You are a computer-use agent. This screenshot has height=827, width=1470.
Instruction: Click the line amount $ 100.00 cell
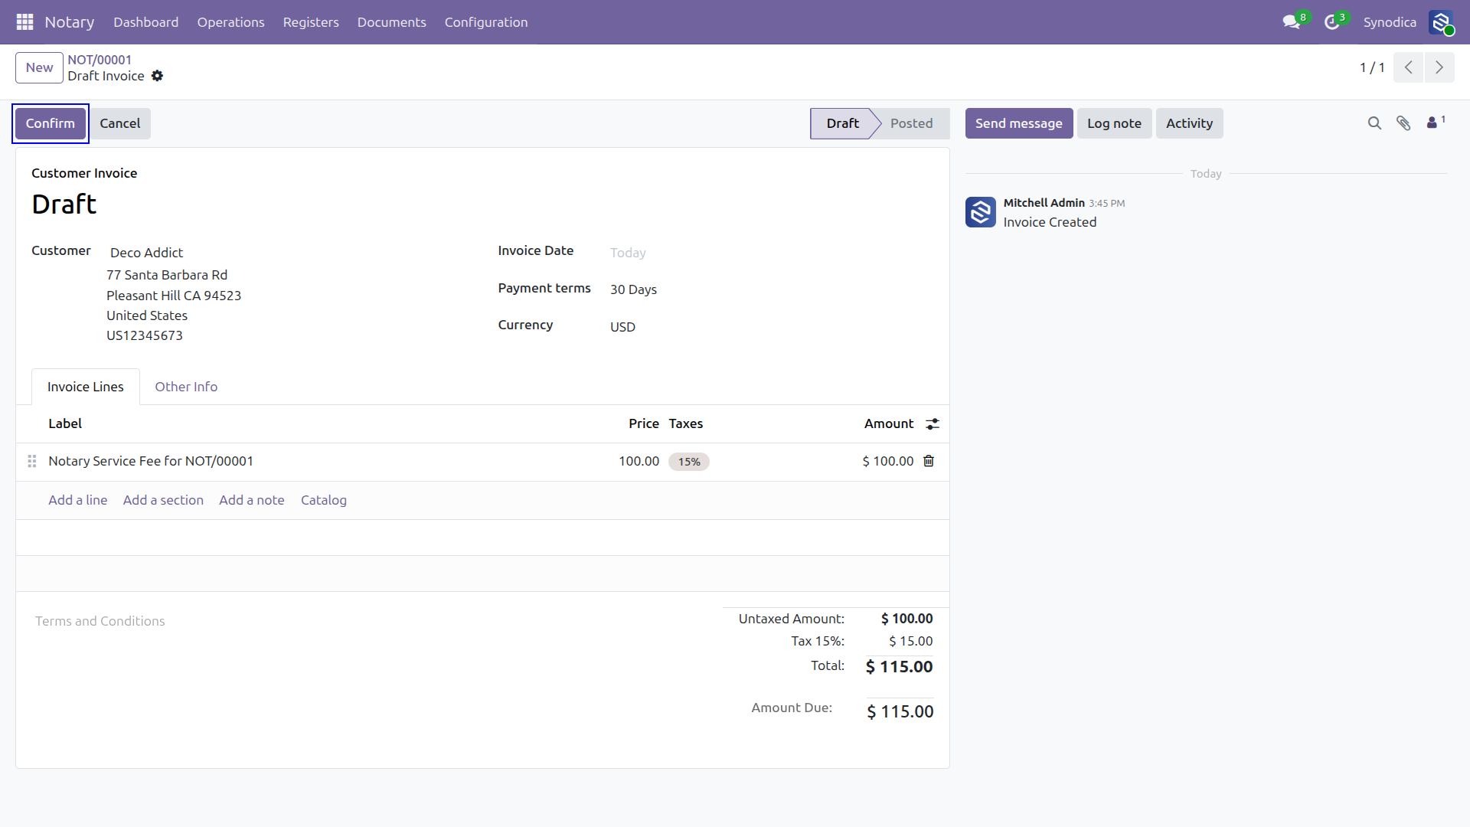point(888,461)
